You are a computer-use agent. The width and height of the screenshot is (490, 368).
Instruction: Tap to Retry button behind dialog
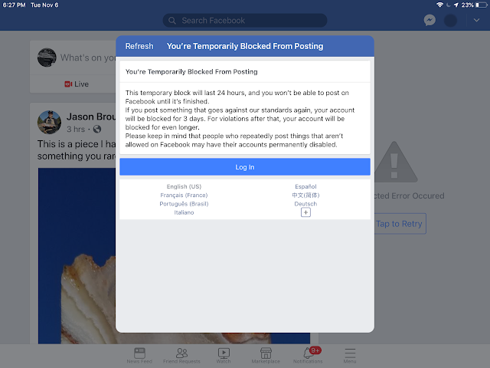point(400,224)
